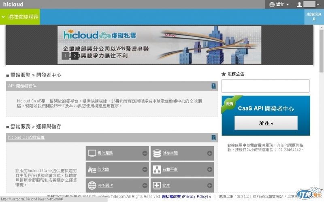Screen dimensions: 324x202
Task: Click the page vertical scrollbar thumb
Action: 321,51
